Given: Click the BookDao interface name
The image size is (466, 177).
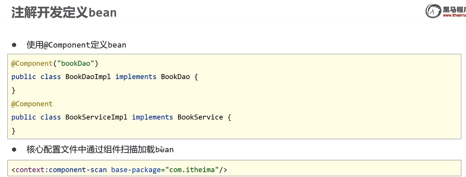Looking at the screenshot, I should 175,77.
